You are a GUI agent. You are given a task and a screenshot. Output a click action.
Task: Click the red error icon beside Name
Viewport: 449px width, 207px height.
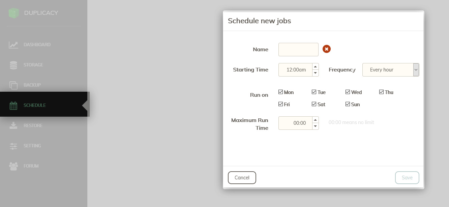tap(327, 49)
